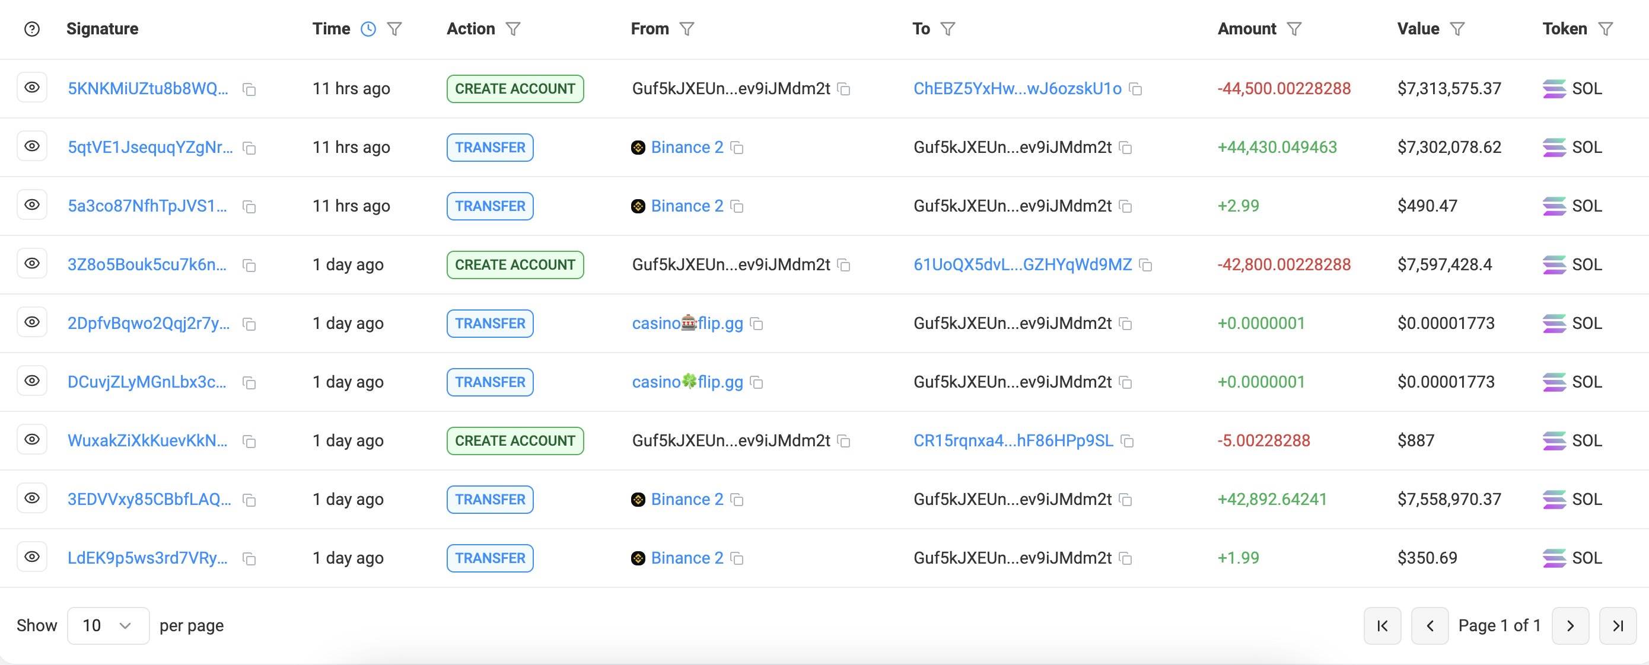Toggle eye icon for 3Z8o5Bouk5cu7k6n row

click(x=32, y=263)
